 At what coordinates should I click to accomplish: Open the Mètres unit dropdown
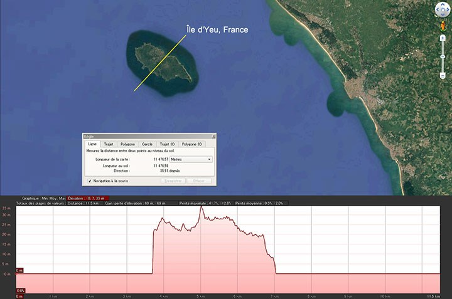191,159
